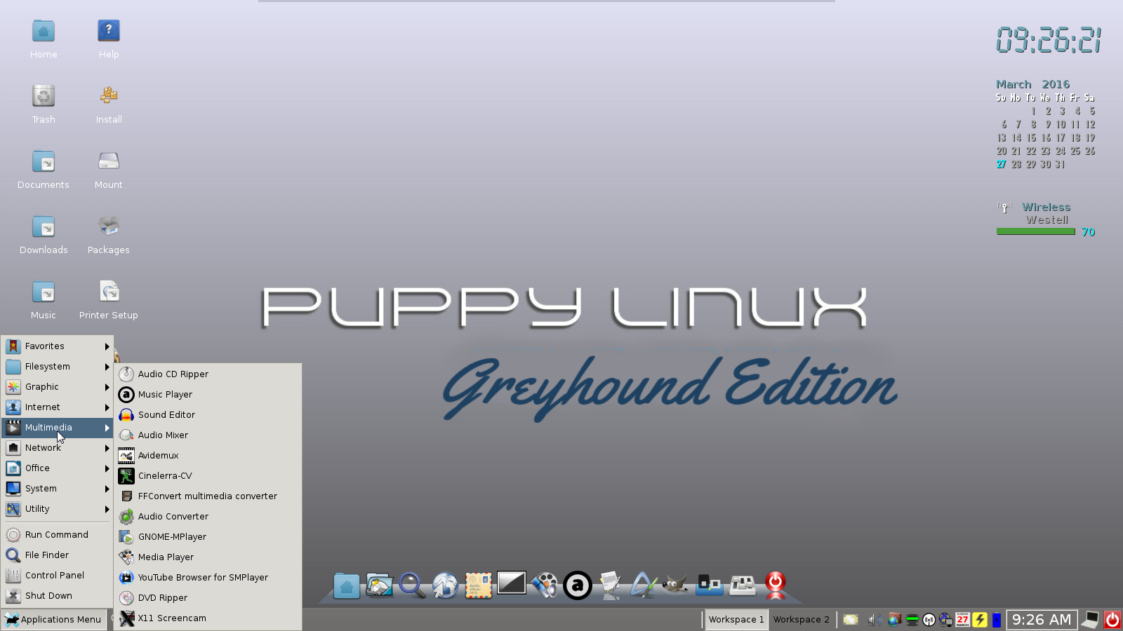Launch the GIMP icon in dock
1123x631 pixels.
coord(676,584)
